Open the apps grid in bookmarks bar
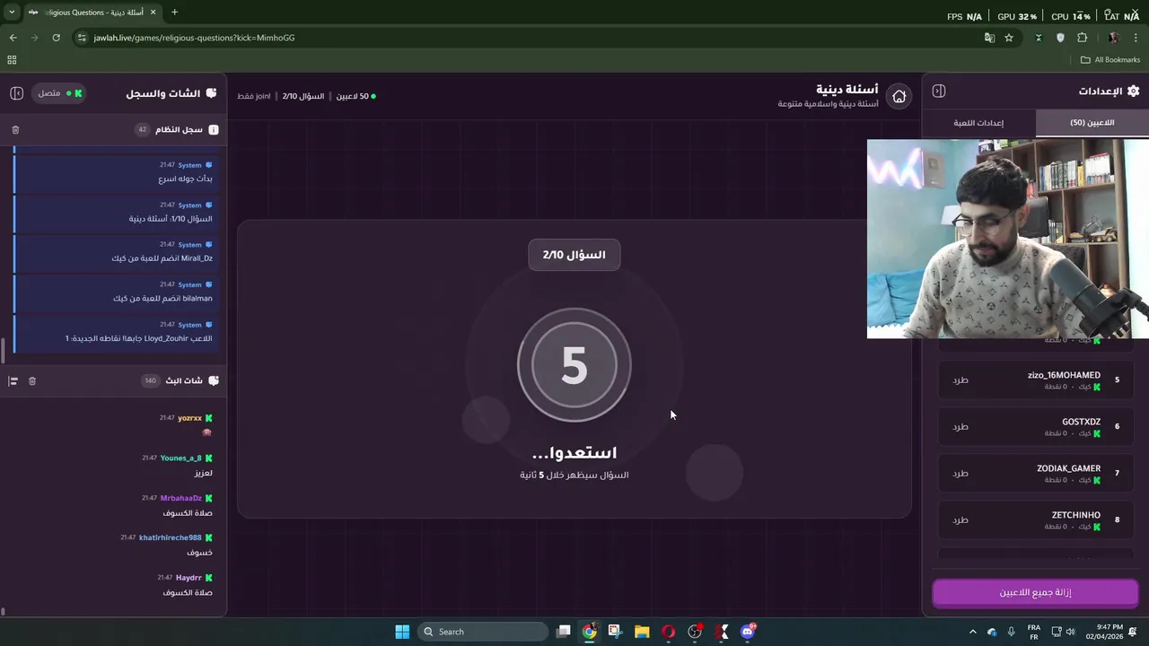The width and height of the screenshot is (1149, 646). click(x=12, y=60)
